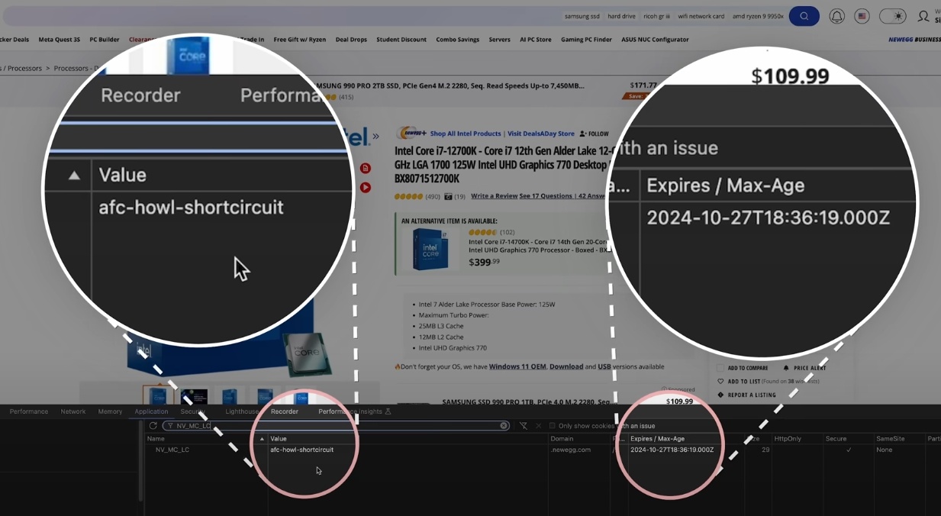Click the Download OS version link
Image resolution: width=941 pixels, height=516 pixels.
coord(566,366)
